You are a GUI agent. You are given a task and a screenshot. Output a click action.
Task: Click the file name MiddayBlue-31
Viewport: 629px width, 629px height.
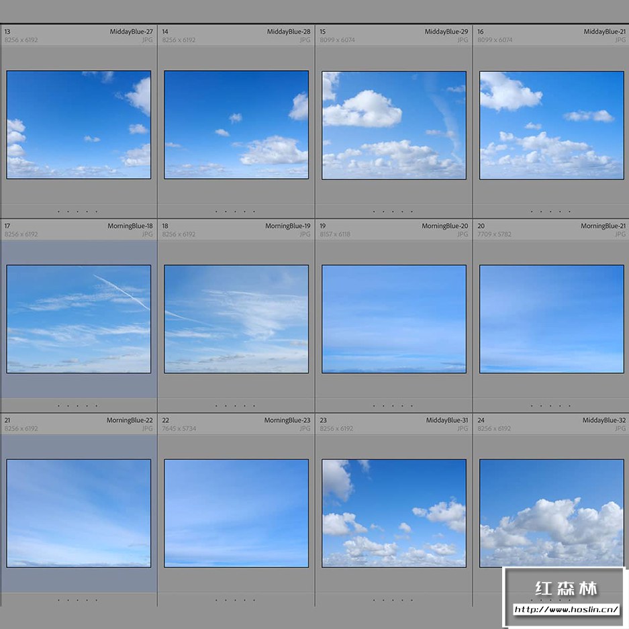click(447, 420)
